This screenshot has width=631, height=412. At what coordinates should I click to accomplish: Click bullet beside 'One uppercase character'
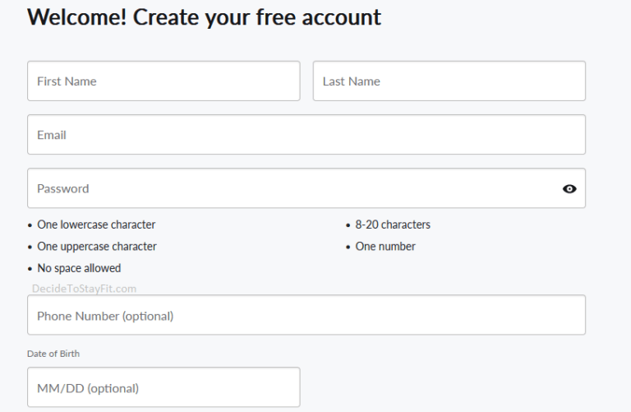click(30, 248)
